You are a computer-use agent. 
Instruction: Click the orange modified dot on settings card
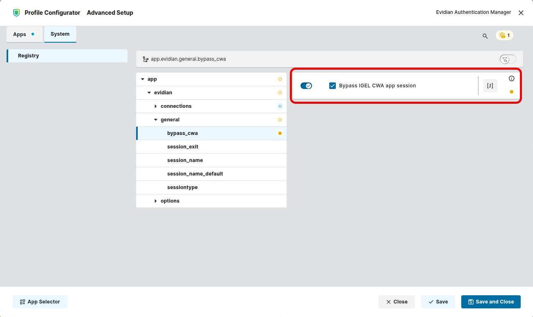[511, 92]
